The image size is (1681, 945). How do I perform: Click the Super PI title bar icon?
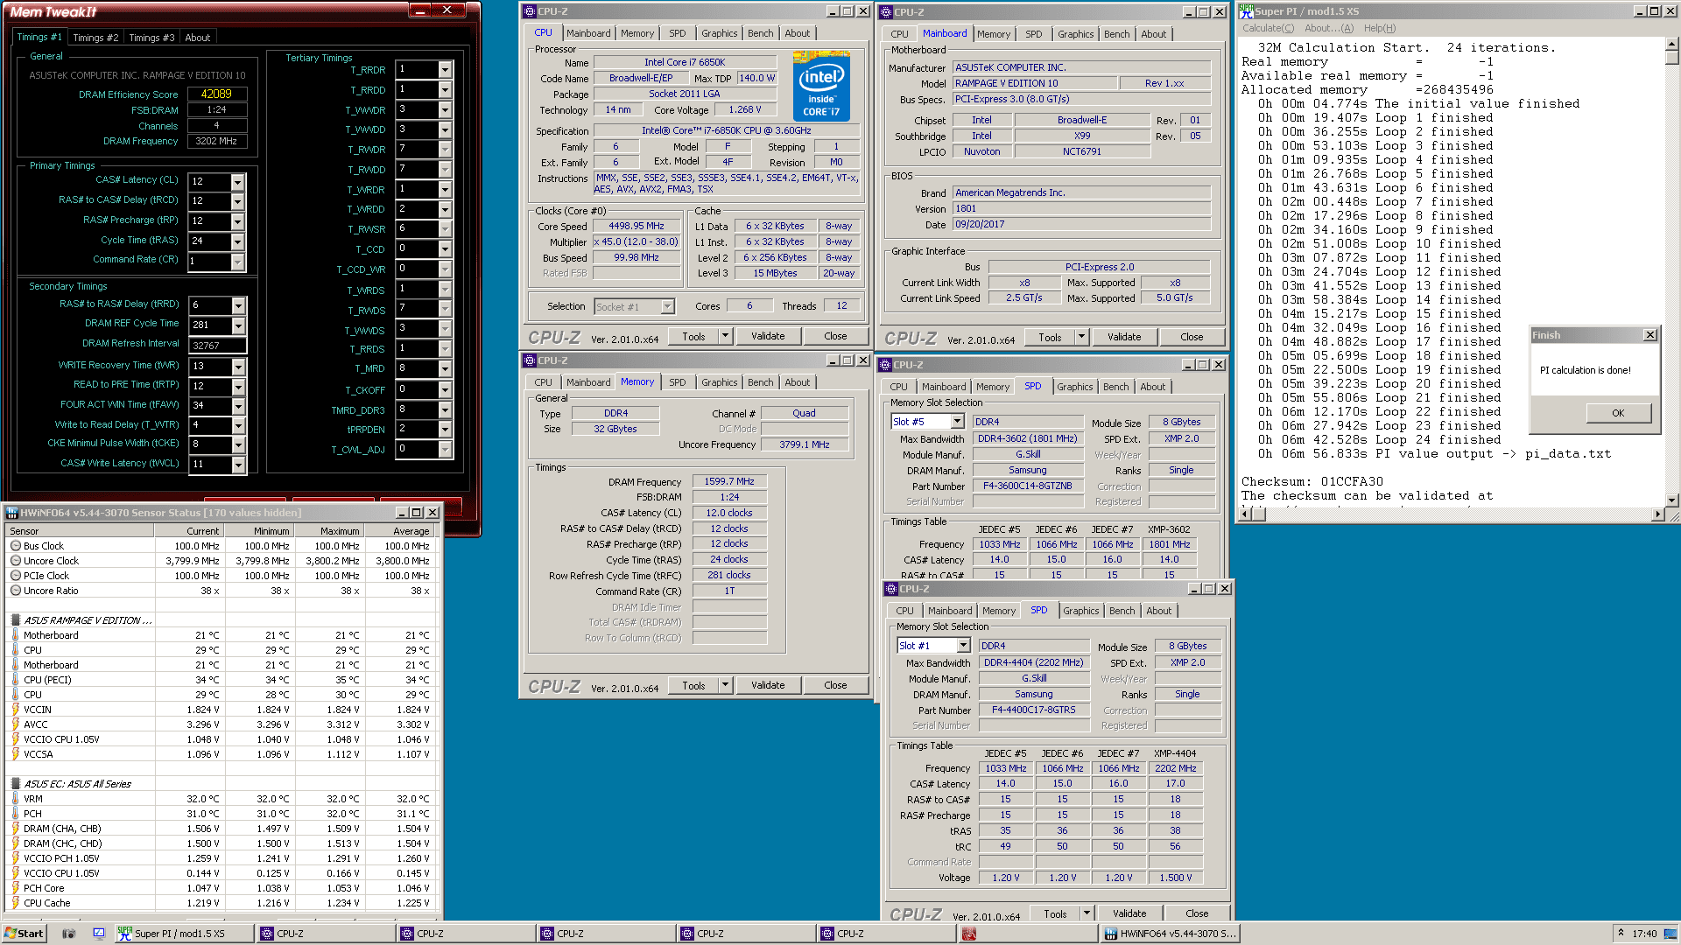[1246, 11]
